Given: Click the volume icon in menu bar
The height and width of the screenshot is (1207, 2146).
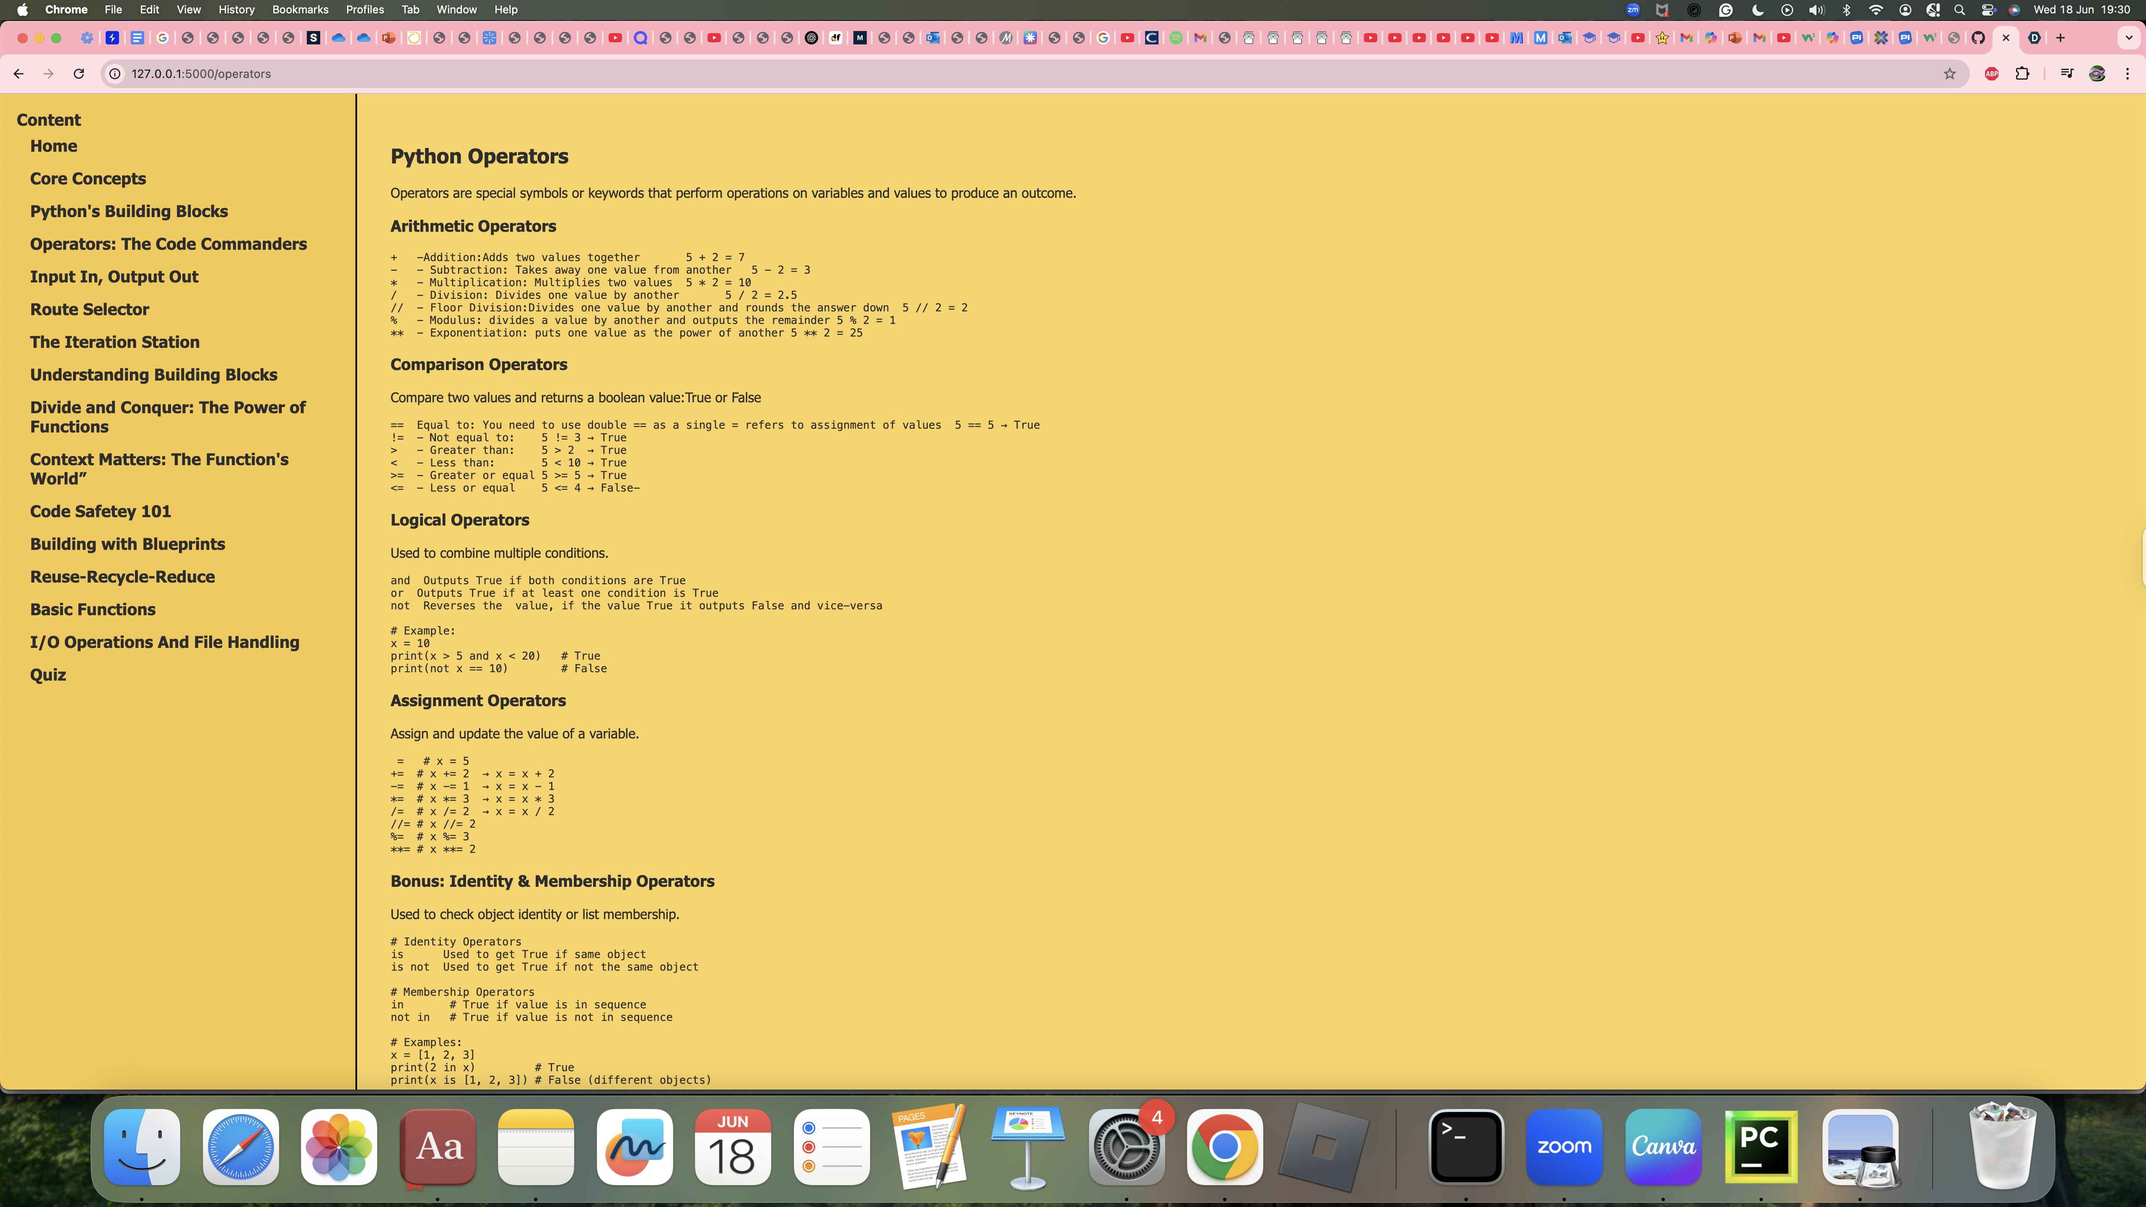Looking at the screenshot, I should click(x=1816, y=10).
